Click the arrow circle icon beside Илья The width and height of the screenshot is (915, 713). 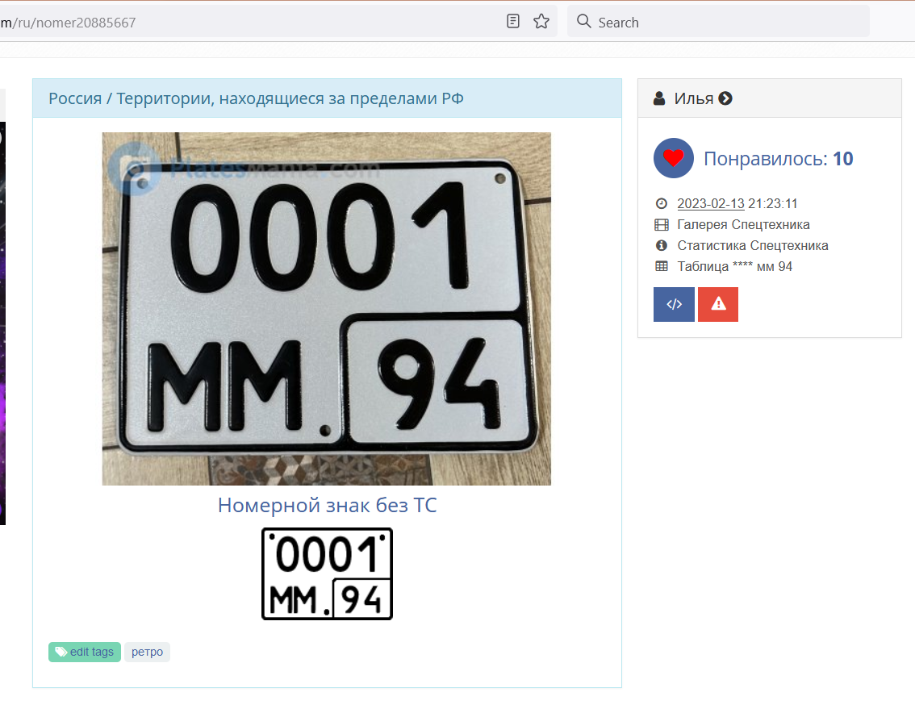pyautogui.click(x=725, y=98)
